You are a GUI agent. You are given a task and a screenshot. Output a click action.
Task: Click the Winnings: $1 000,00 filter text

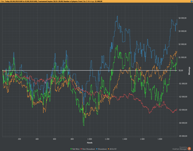(95, 1)
